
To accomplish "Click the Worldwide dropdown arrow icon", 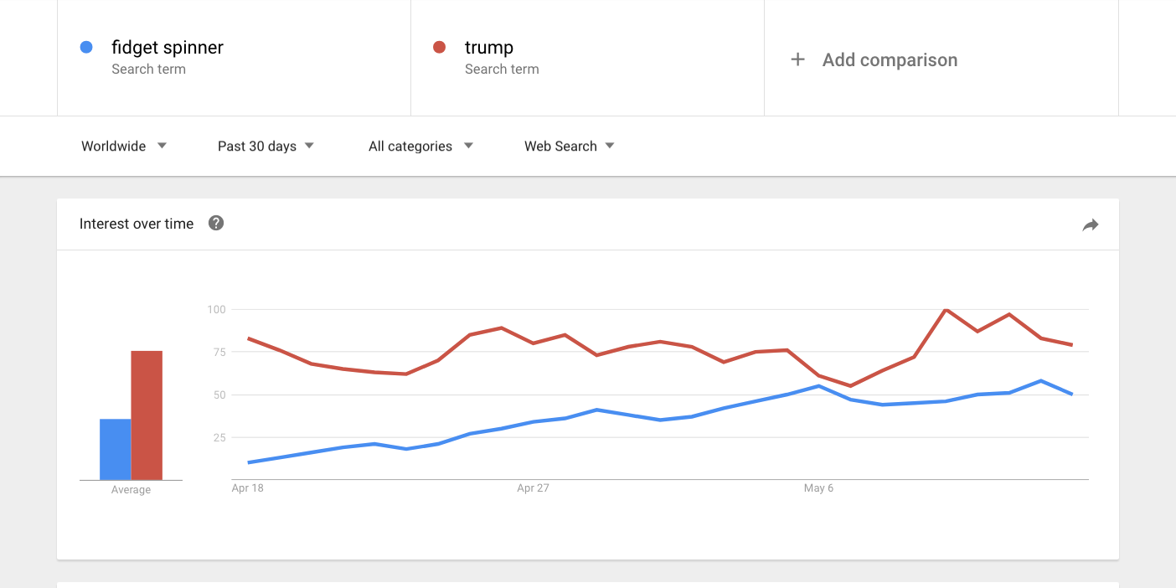I will [x=162, y=146].
